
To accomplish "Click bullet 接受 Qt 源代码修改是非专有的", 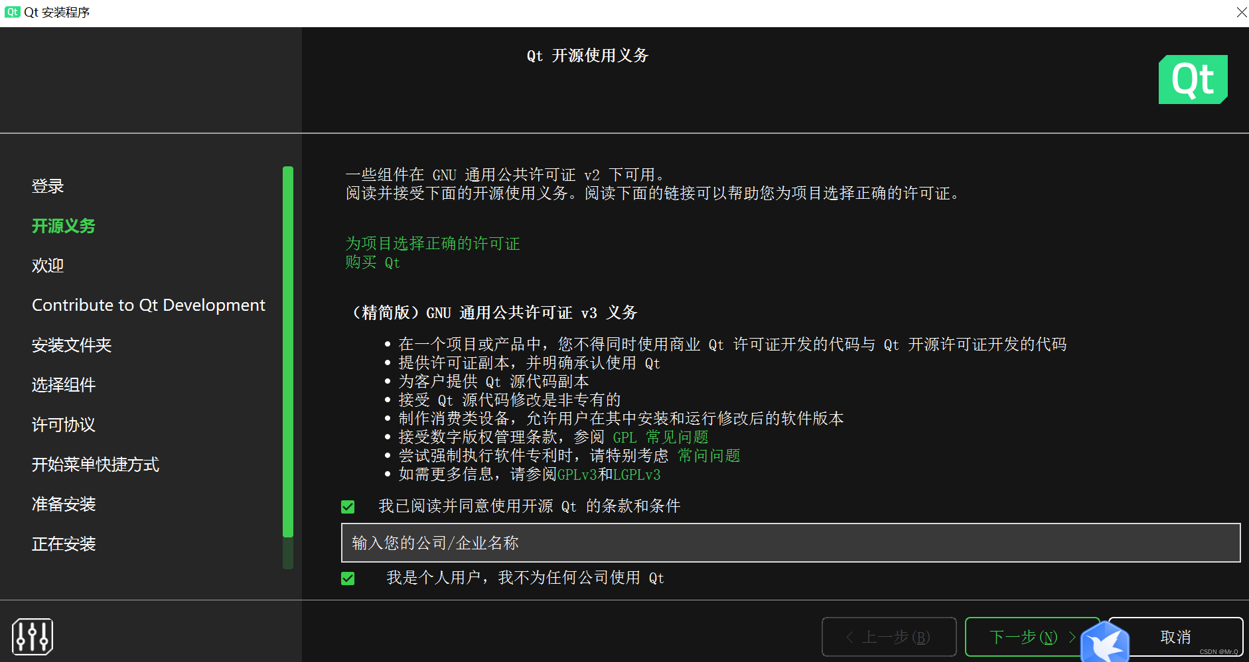I will pyautogui.click(x=510, y=400).
